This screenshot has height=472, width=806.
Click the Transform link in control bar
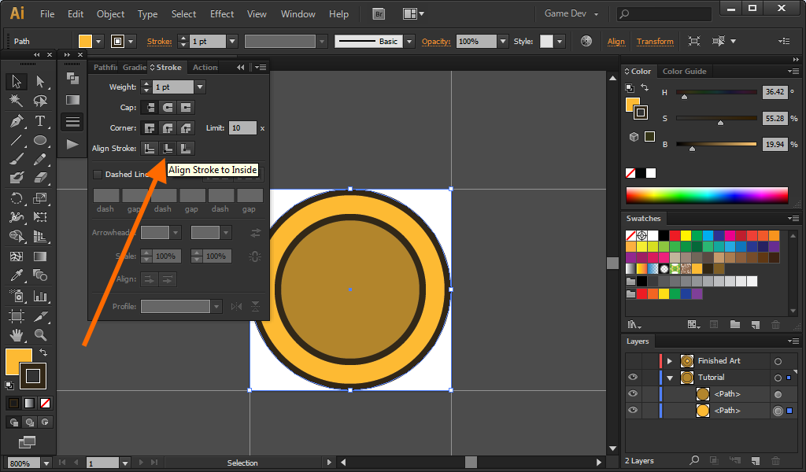click(655, 42)
